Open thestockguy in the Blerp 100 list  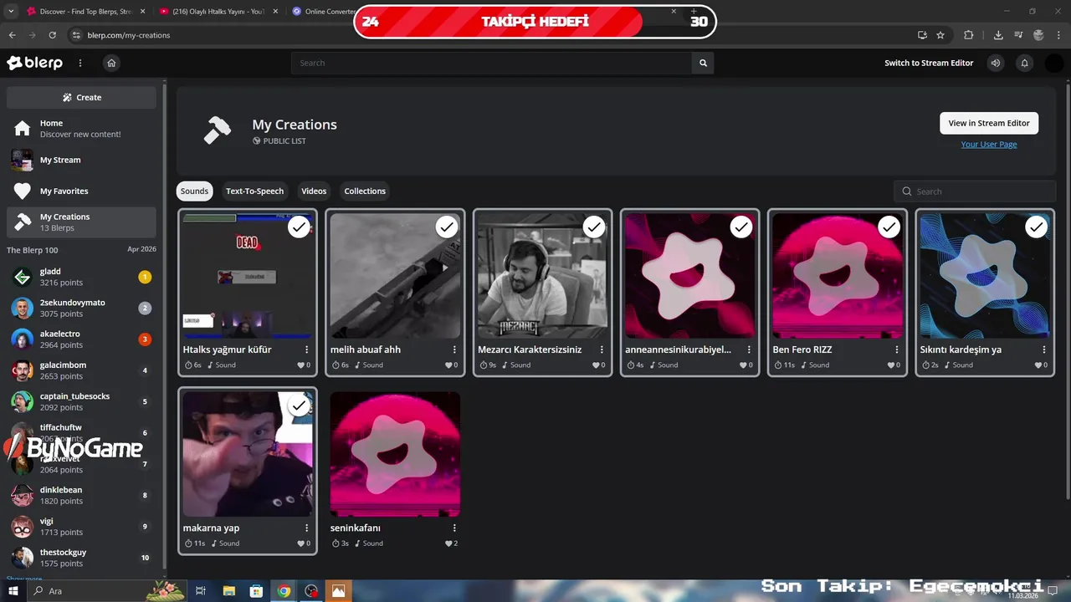81,558
